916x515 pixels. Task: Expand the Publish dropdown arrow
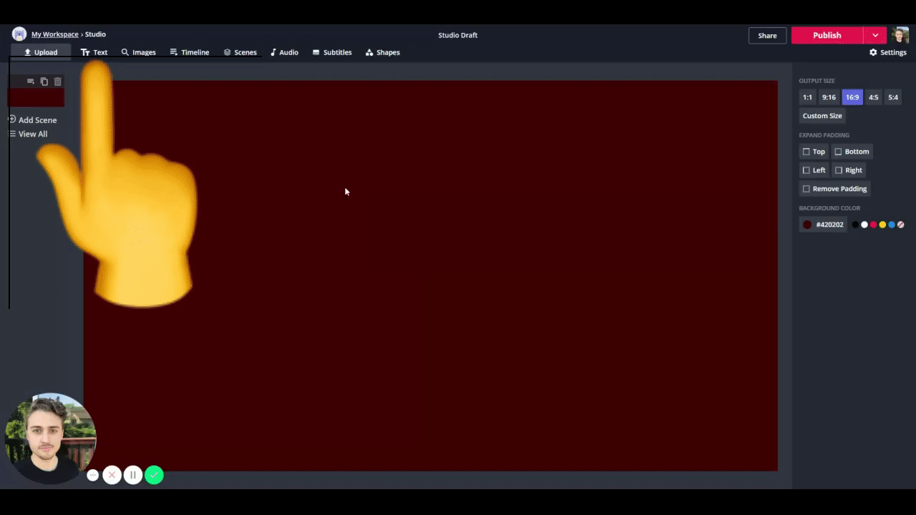click(875, 35)
